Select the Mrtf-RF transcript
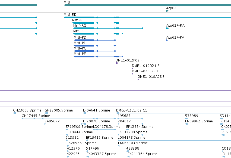Image resolution: width=231 pixels, height=158 pixels. pyautogui.click(x=151, y=23)
